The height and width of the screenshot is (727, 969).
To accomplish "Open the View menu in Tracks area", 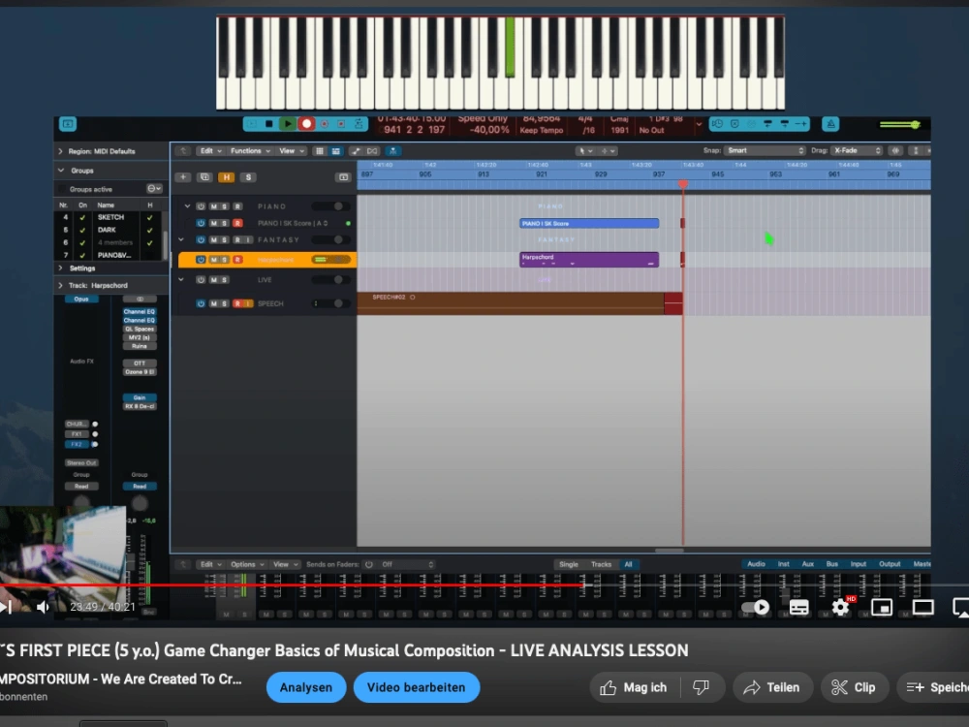I will pos(292,151).
